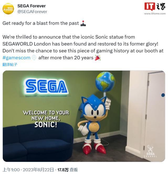
Task: Click the SEGA Forever profile avatar
Action: point(8,9)
